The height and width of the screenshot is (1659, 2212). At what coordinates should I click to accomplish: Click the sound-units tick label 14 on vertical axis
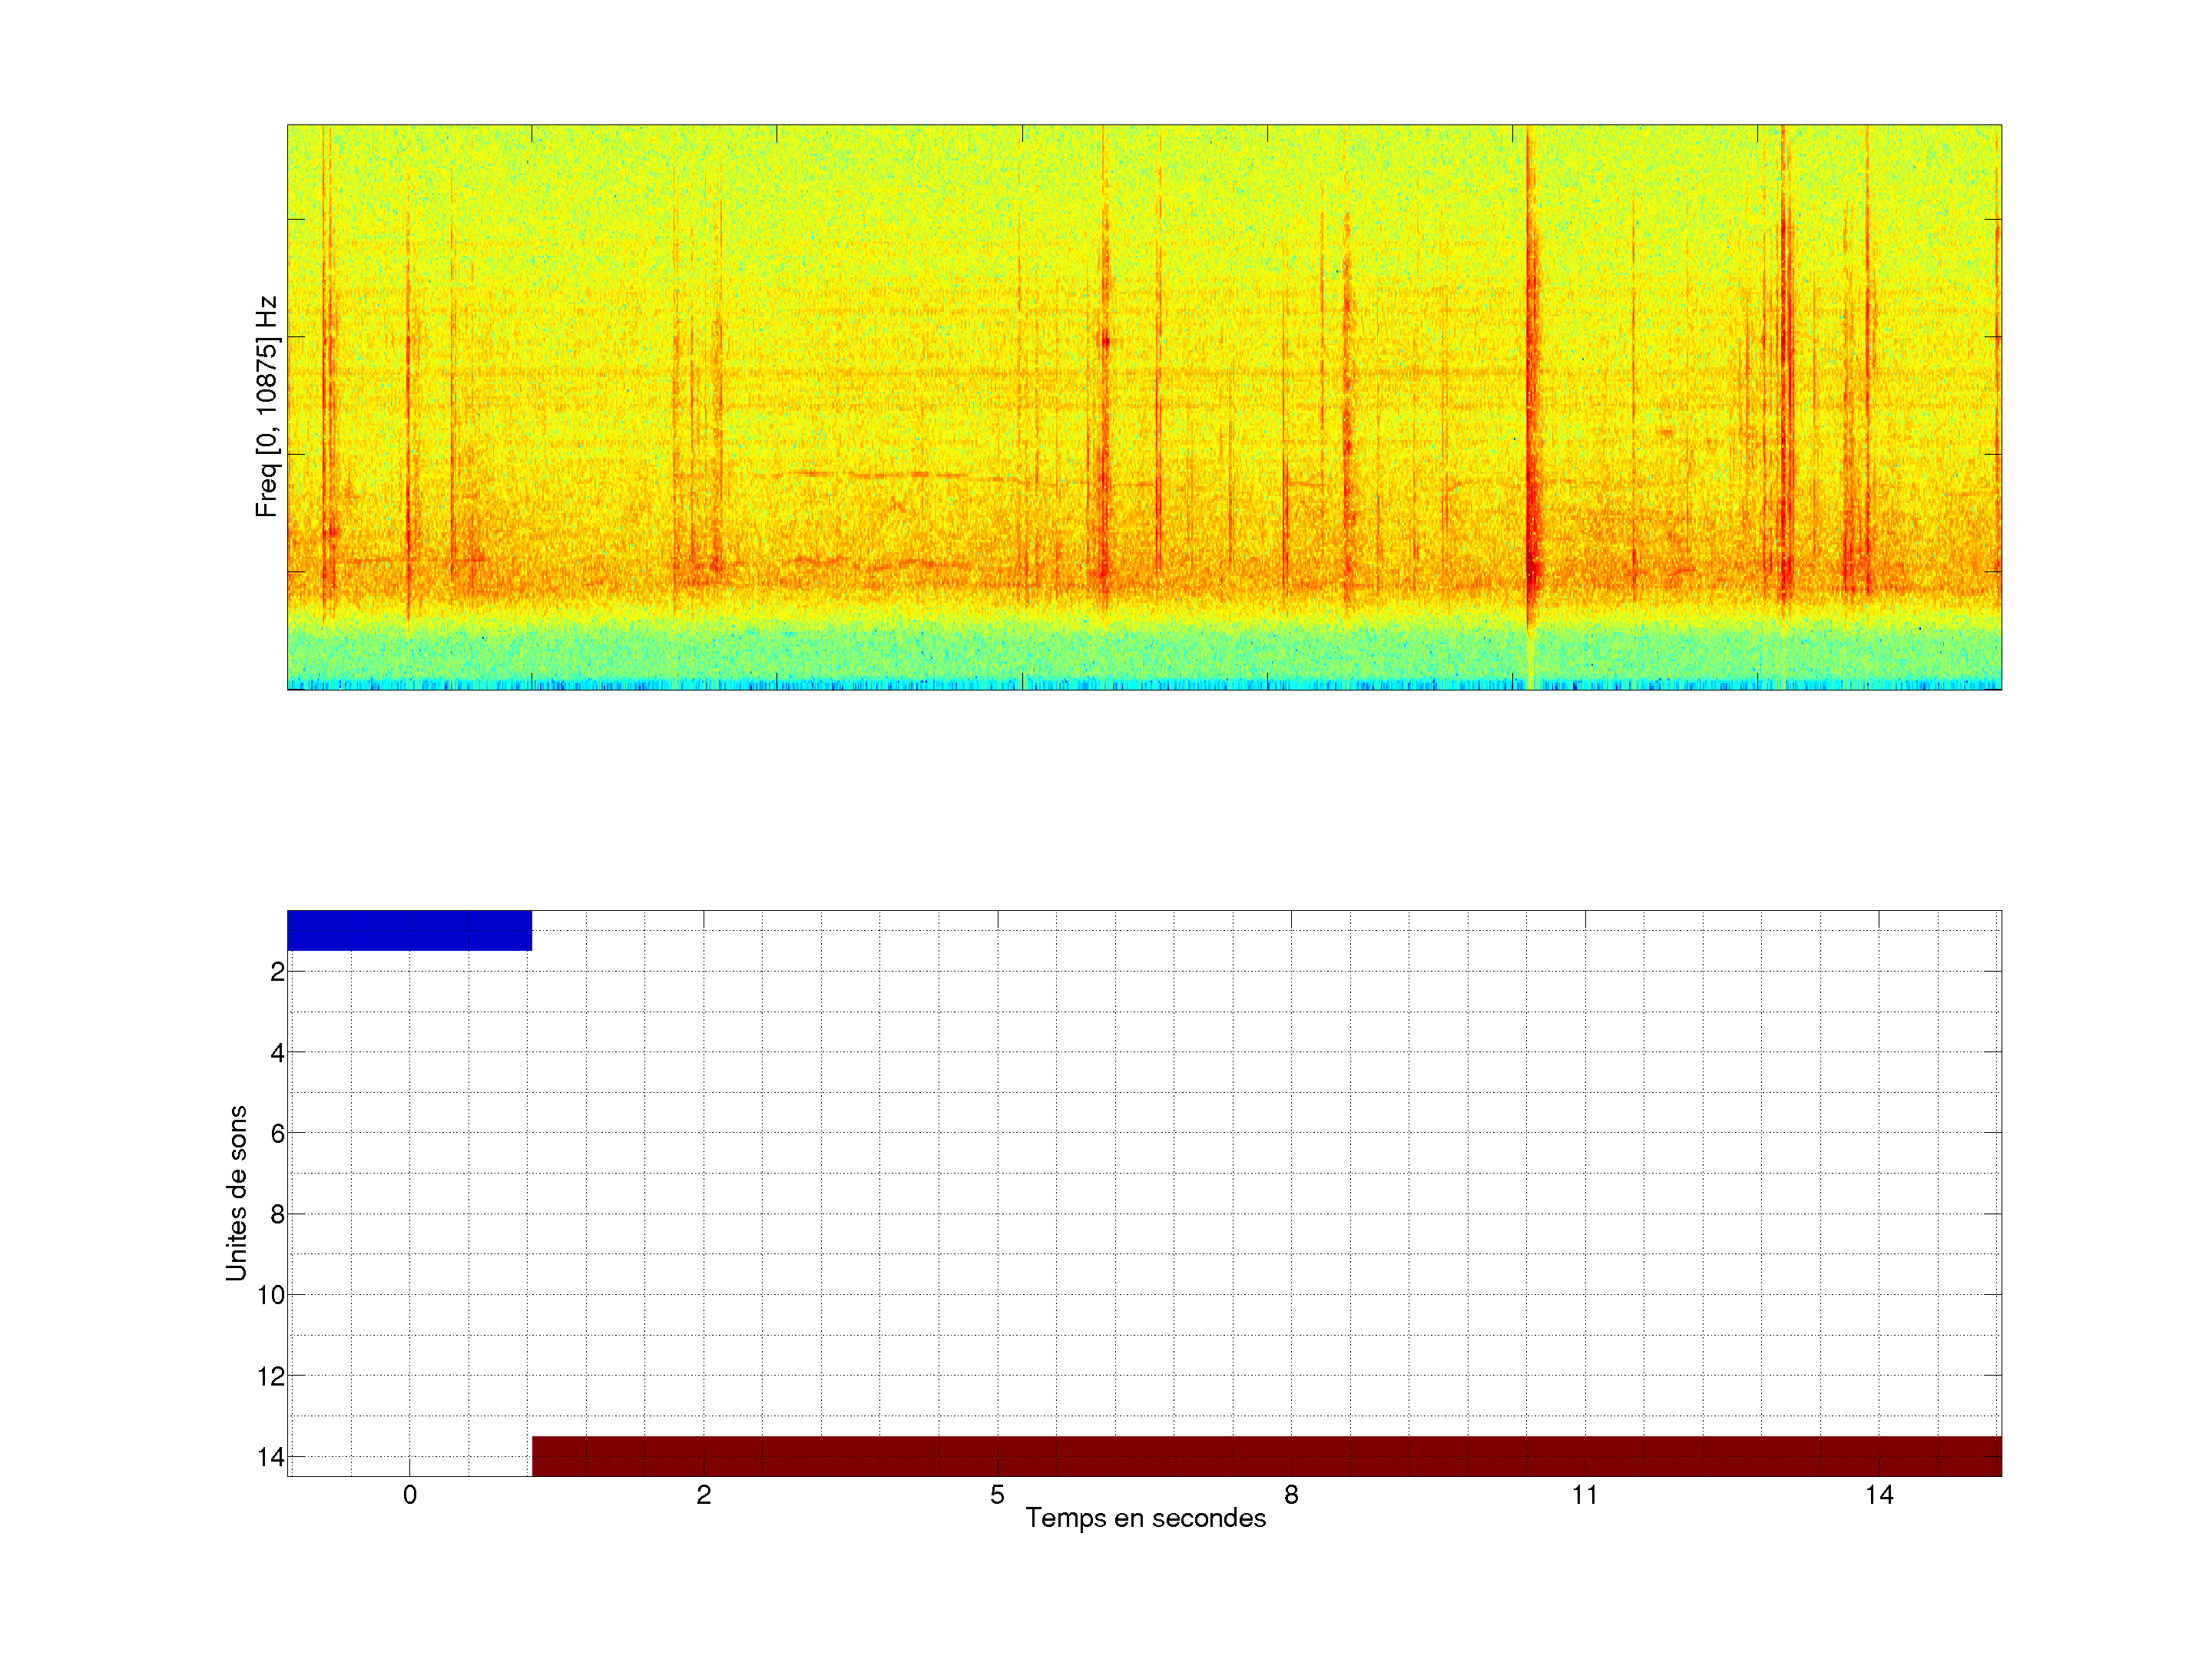coord(271,1457)
